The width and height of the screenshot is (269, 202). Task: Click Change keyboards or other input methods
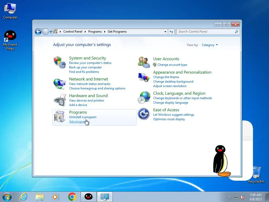pyautogui.click(x=183, y=98)
